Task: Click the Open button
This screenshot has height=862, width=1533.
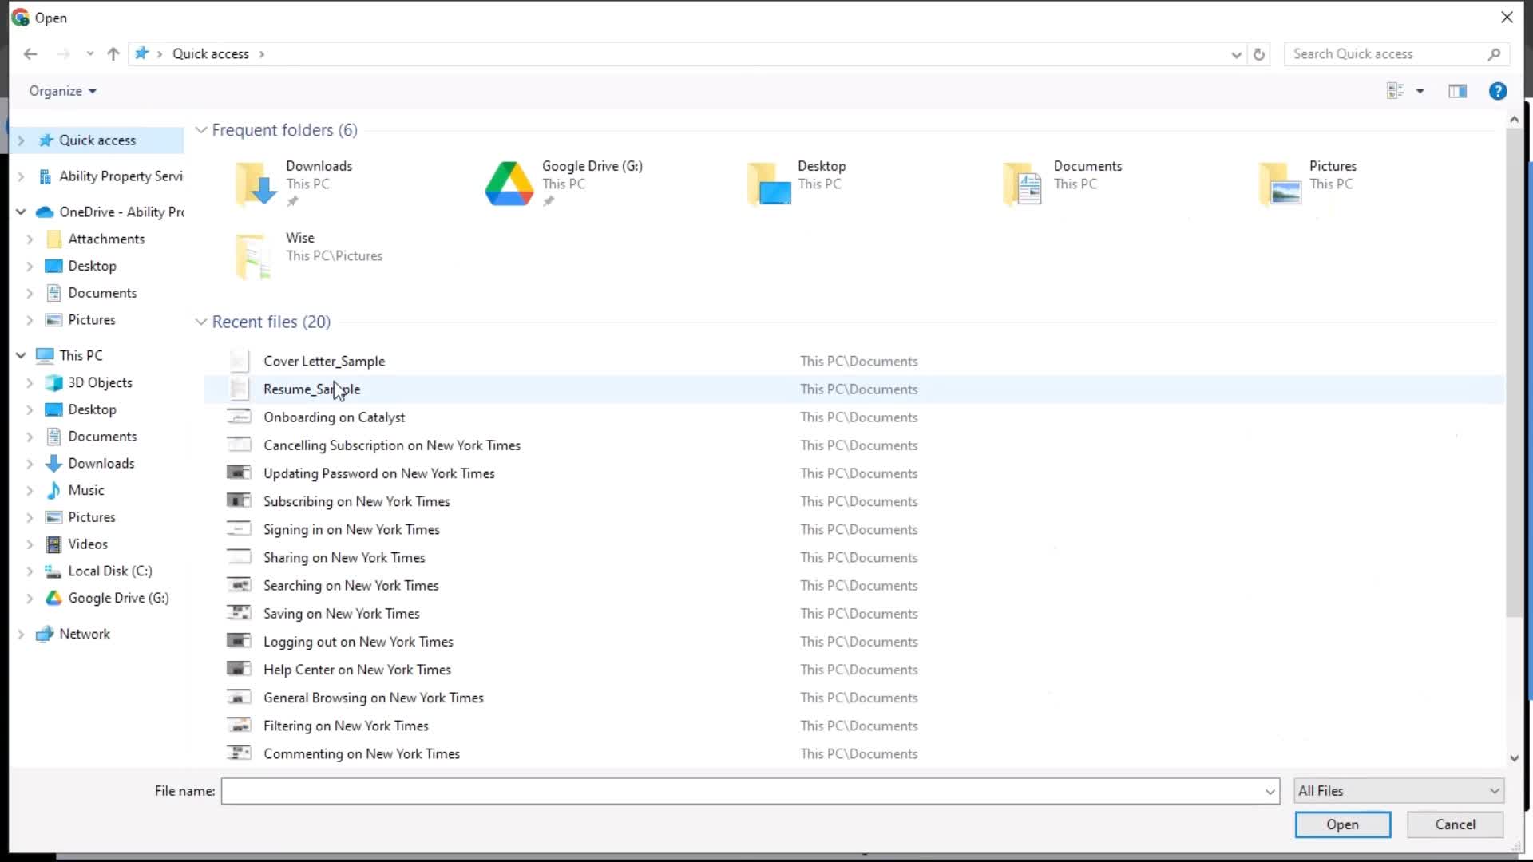Action: point(1342,824)
